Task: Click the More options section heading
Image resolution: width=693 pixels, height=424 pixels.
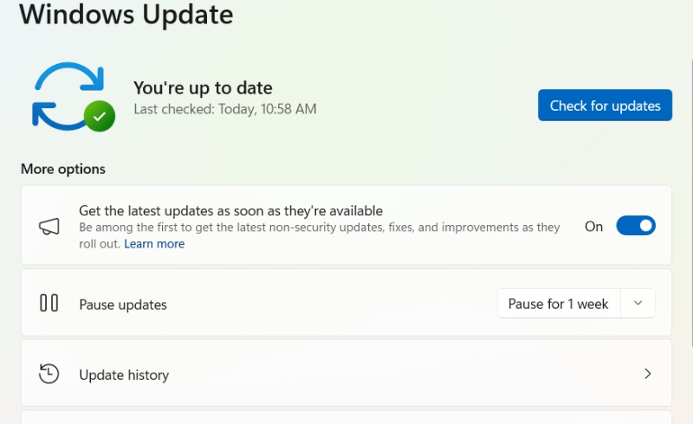Action: click(63, 169)
